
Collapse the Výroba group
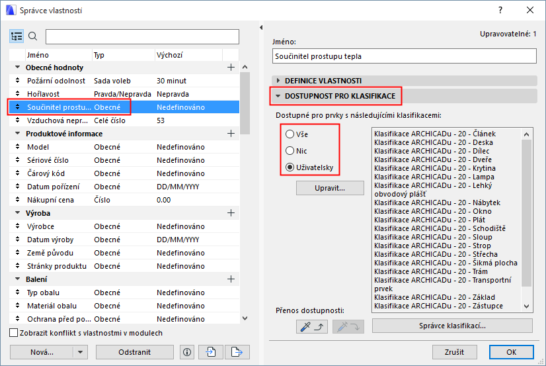17,212
